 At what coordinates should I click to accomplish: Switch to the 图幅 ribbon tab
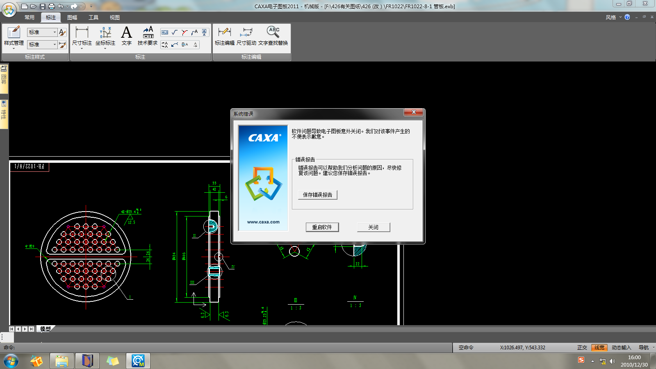(x=72, y=17)
